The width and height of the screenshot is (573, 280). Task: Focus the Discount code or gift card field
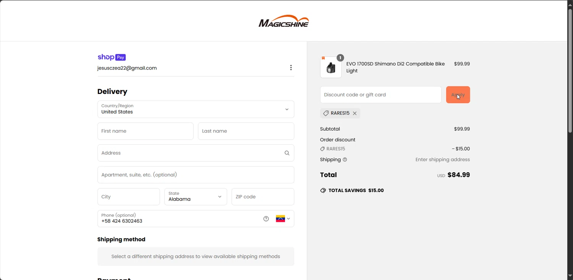[x=380, y=95]
